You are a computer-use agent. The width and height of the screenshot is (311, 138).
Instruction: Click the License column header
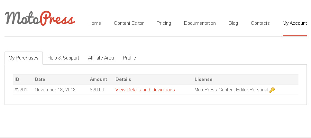pyautogui.click(x=204, y=79)
